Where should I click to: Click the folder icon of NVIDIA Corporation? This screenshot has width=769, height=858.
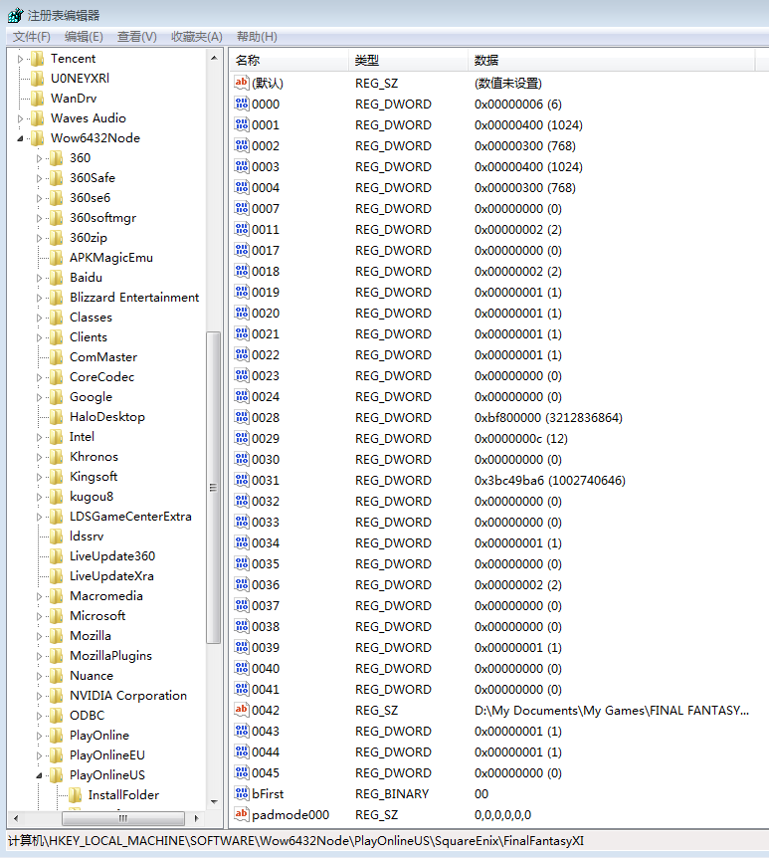[x=56, y=696]
